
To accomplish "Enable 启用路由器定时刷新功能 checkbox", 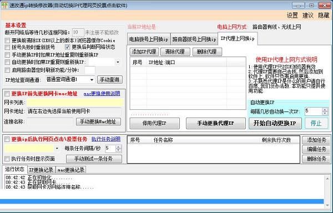I will pyautogui.click(x=7, y=70).
